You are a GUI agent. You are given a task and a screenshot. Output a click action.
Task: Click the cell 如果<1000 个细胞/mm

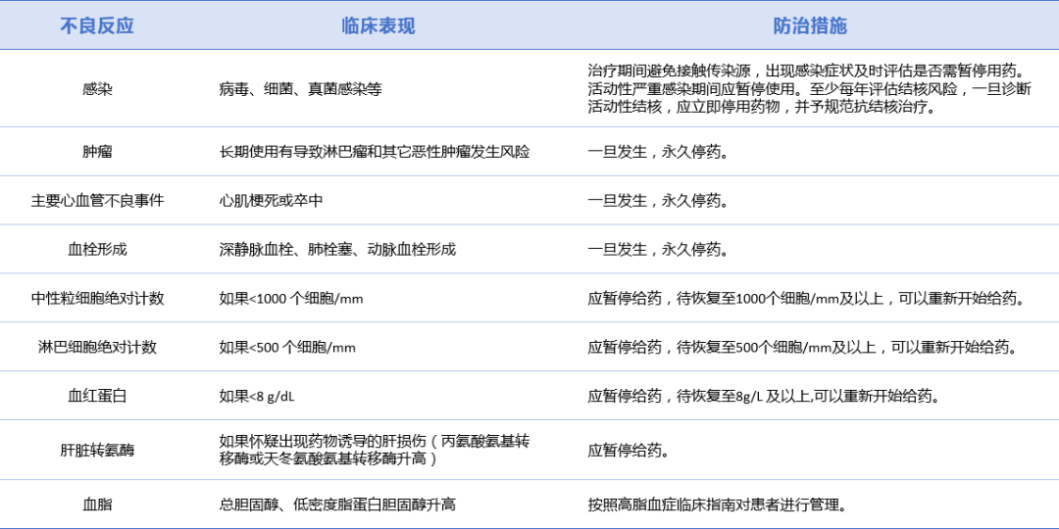click(x=291, y=298)
